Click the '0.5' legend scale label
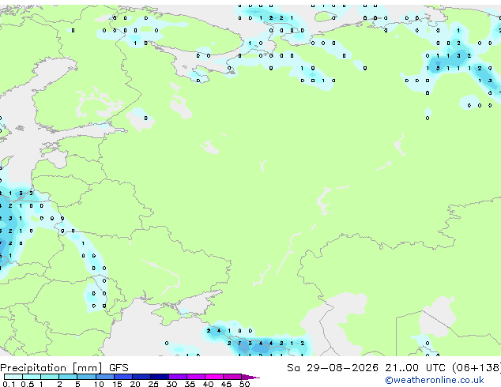Image resolution: width=501 pixels, height=387 pixels. pyautogui.click(x=28, y=384)
